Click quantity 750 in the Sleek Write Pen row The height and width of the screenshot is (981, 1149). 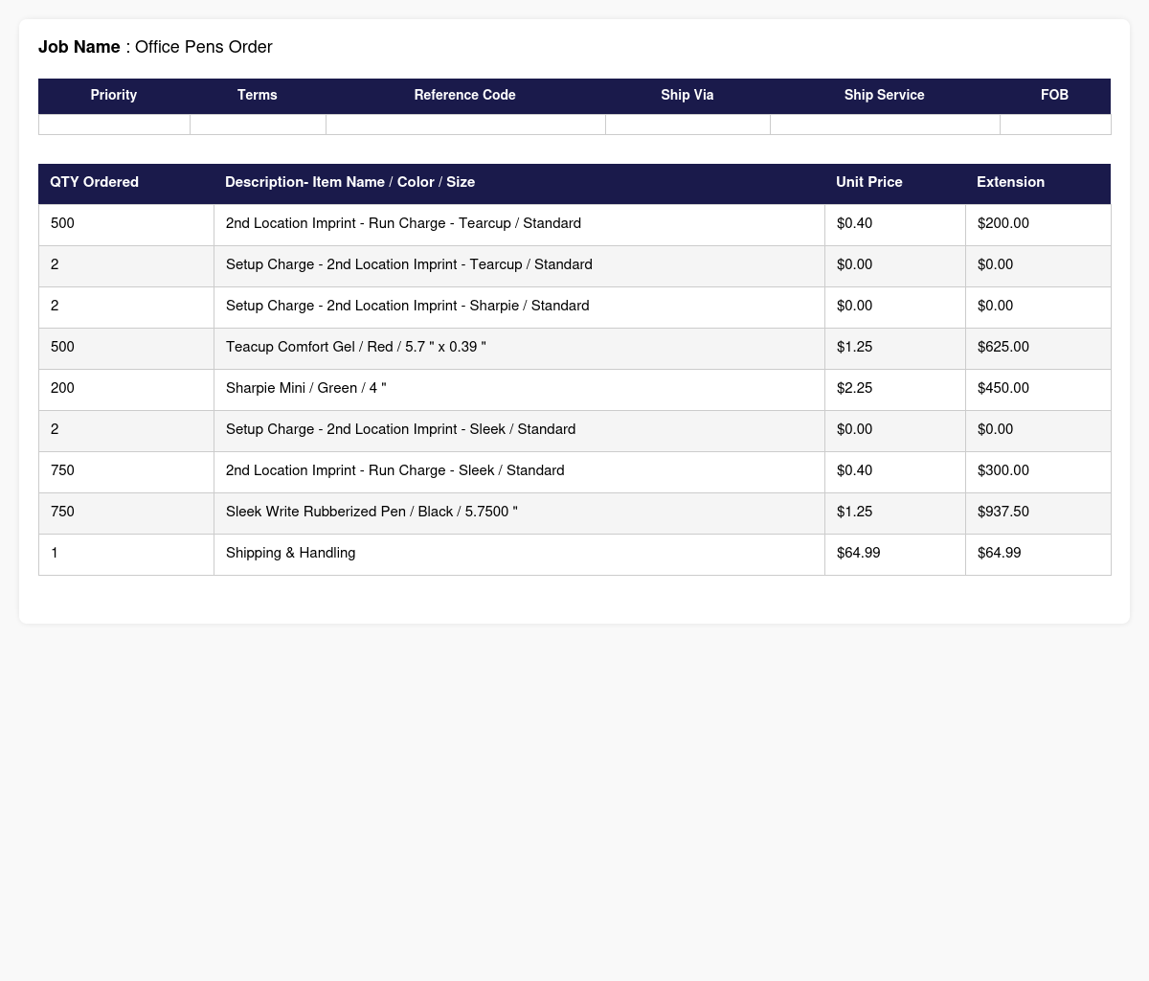(62, 512)
